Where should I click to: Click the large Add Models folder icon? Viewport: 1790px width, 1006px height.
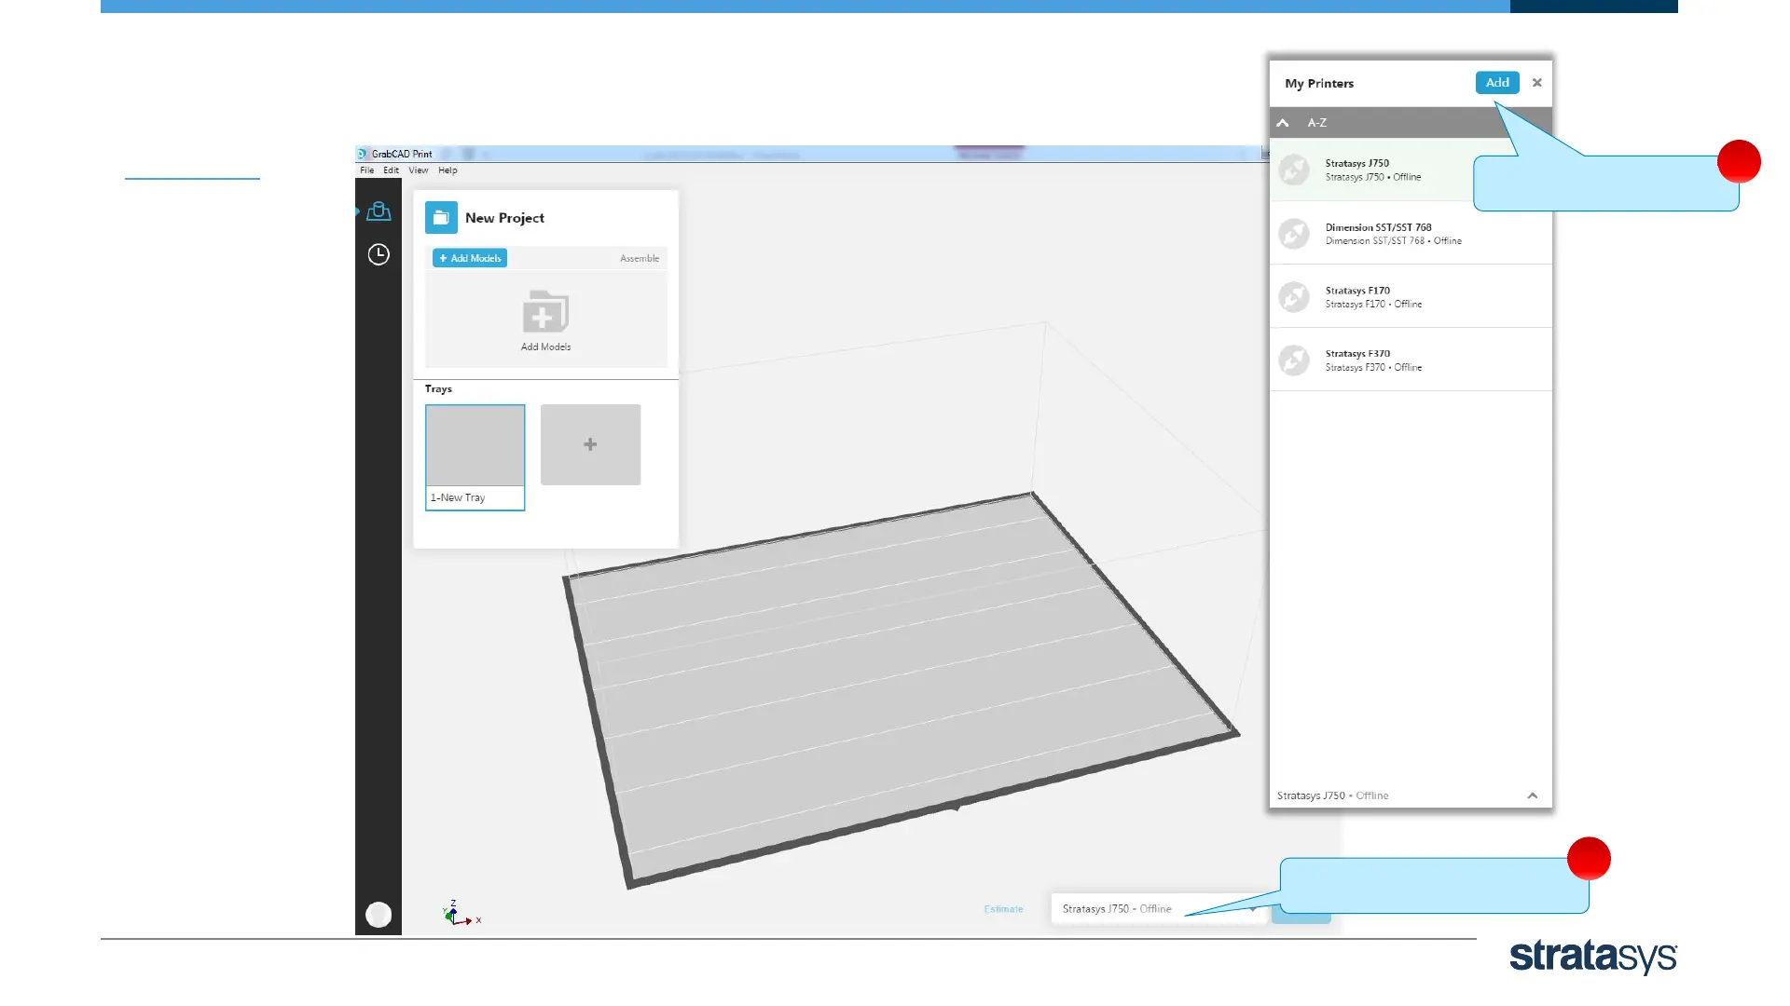click(545, 313)
